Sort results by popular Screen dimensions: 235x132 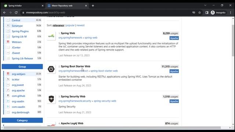(x=70, y=25)
